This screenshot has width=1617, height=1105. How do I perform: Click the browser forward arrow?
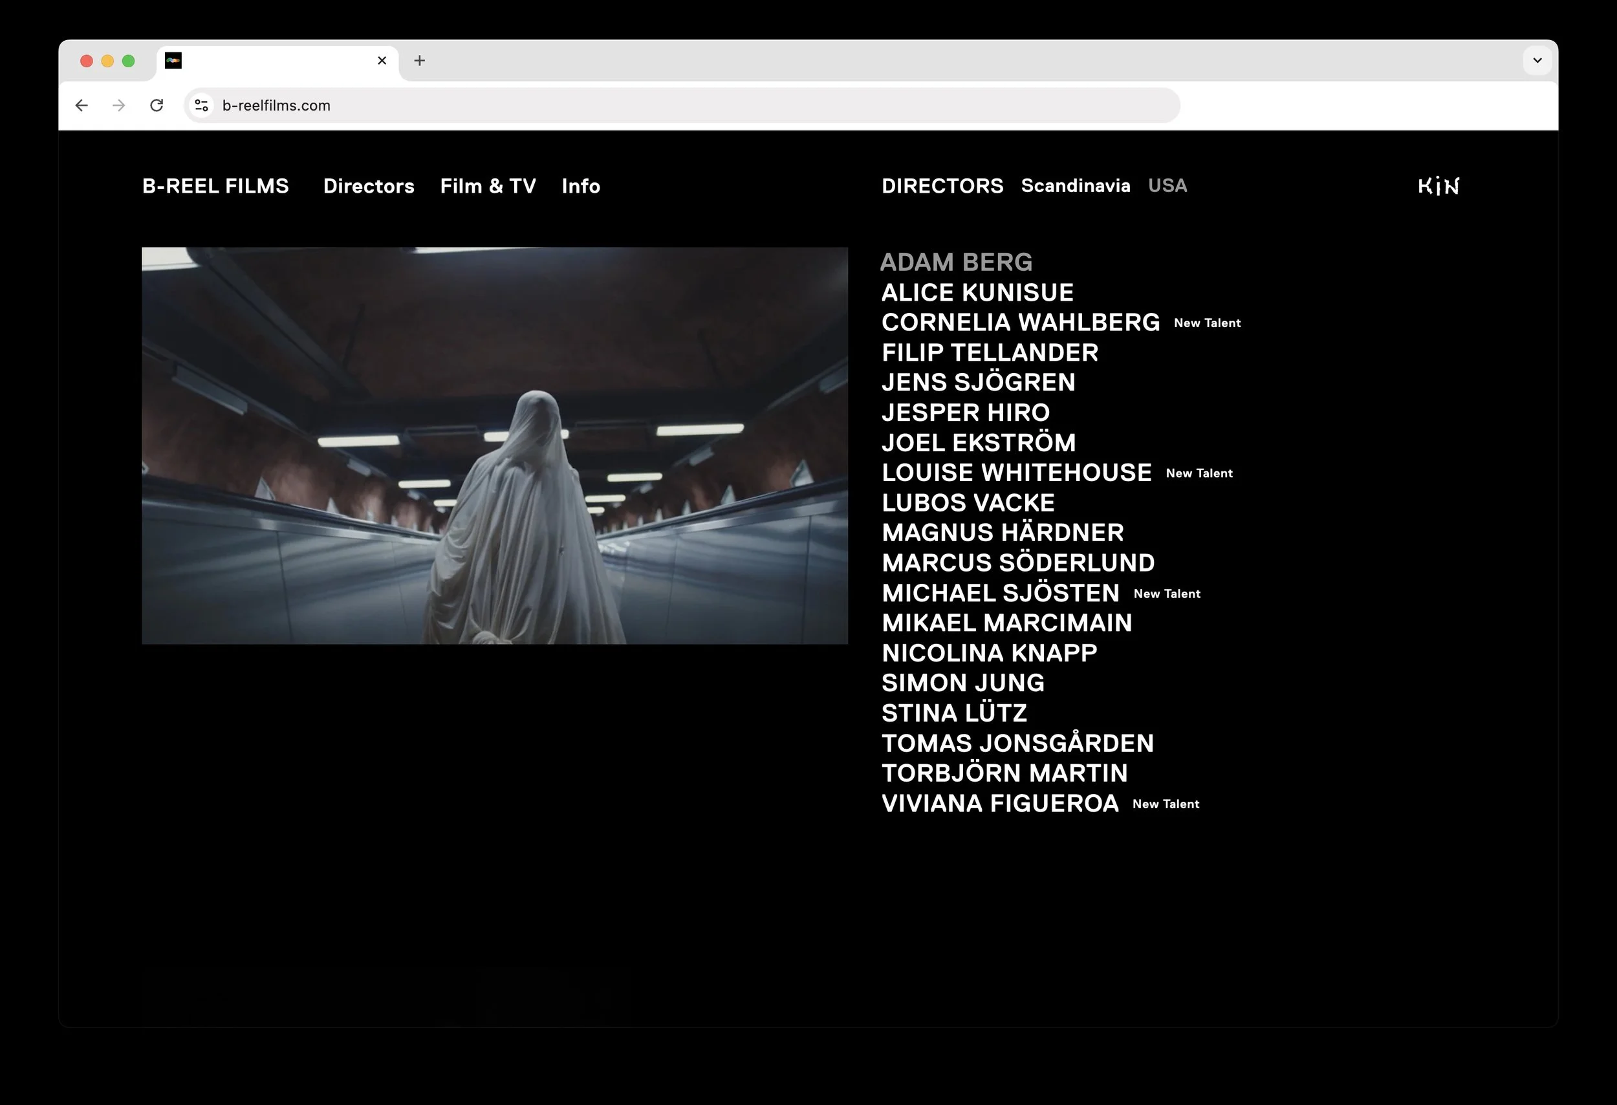118,105
